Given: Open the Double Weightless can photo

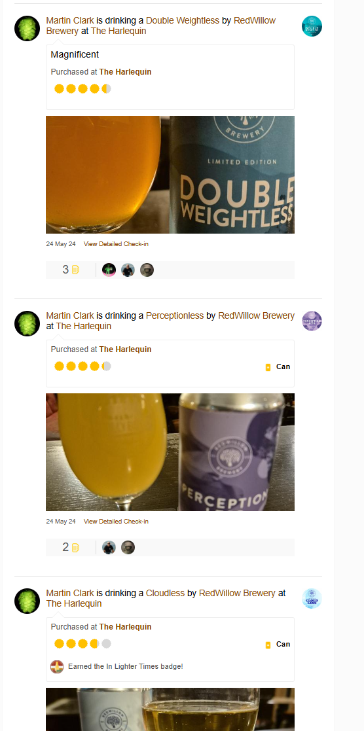Looking at the screenshot, I should click(x=170, y=175).
